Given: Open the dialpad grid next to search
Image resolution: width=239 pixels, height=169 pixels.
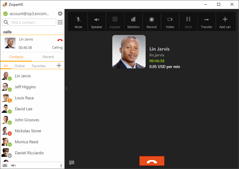Looking at the screenshot, I should click(60, 22).
